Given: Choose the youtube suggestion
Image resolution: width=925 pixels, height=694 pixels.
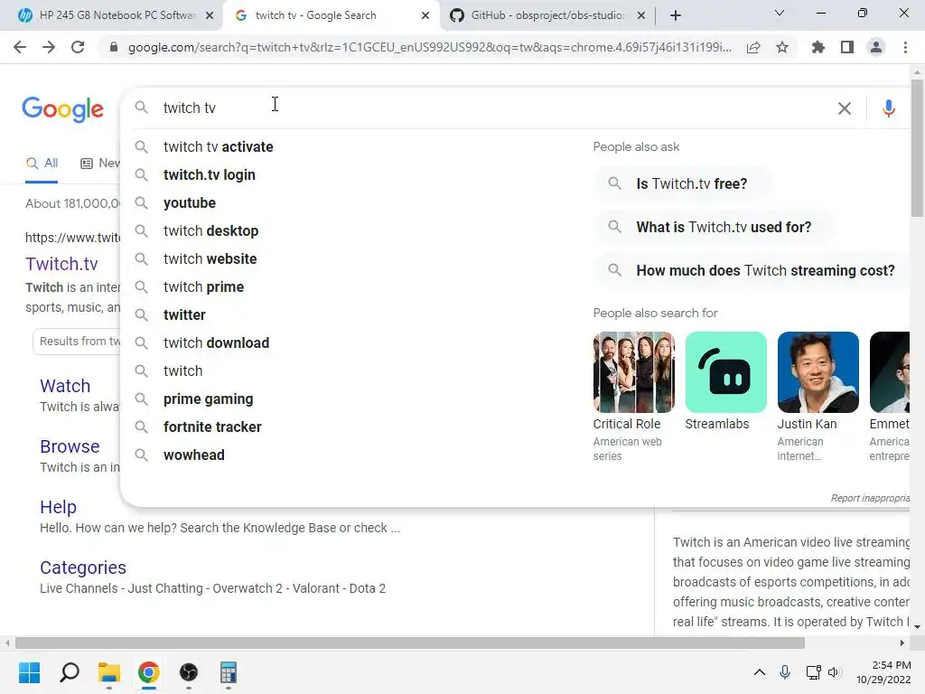Looking at the screenshot, I should [x=190, y=203].
